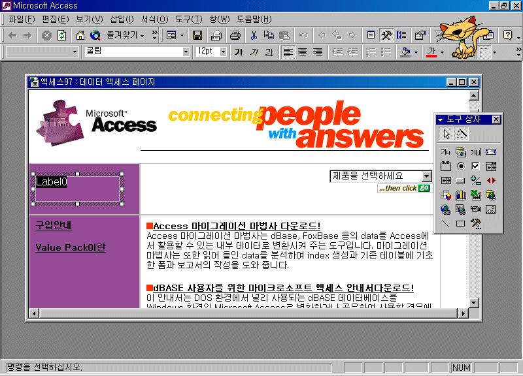
Task: Select the Office Spreadsheet tool in toolbox
Action: coord(476,195)
